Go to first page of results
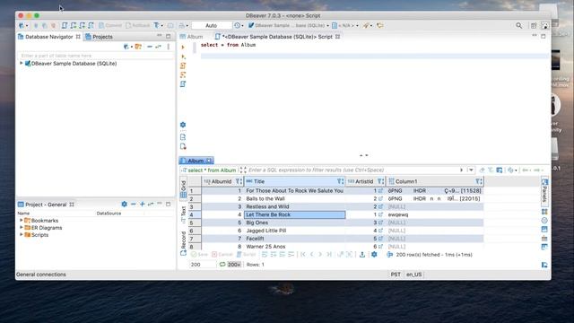This screenshot has width=574, height=323. [x=303, y=255]
